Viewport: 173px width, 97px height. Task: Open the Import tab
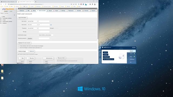click(56, 11)
